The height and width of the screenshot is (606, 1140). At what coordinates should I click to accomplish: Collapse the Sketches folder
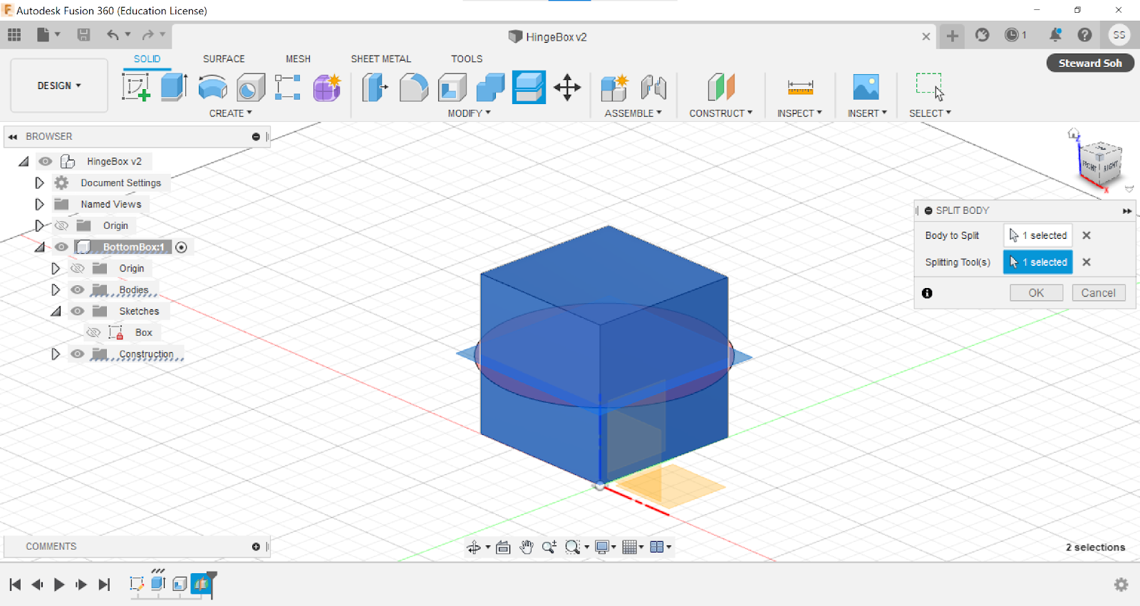(56, 312)
